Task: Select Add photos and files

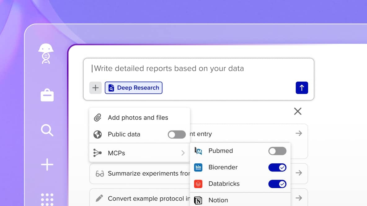Action: pyautogui.click(x=138, y=118)
